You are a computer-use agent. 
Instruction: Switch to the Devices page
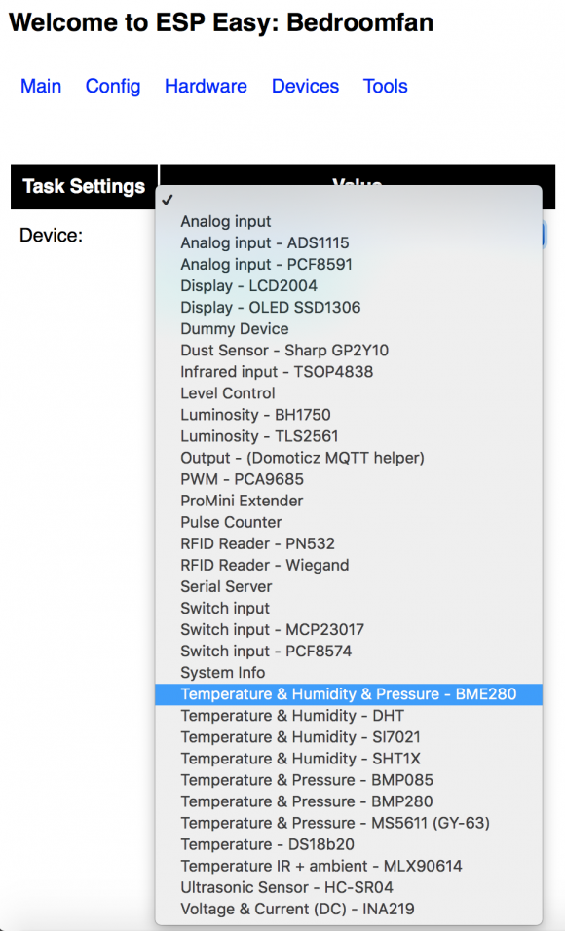305,86
